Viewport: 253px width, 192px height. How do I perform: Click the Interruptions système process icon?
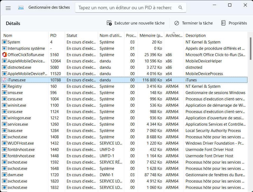click(4, 48)
